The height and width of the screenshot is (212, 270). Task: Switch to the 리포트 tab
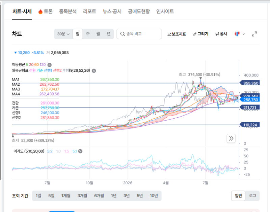(89, 11)
